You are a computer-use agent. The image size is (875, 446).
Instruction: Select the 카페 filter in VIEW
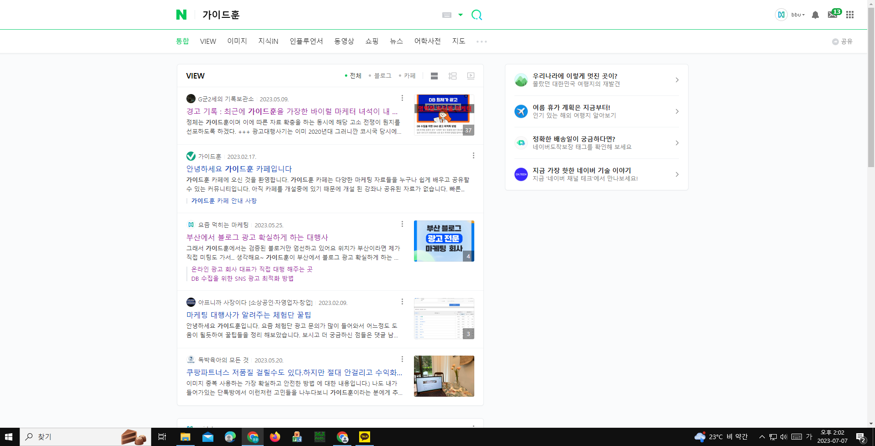407,76
